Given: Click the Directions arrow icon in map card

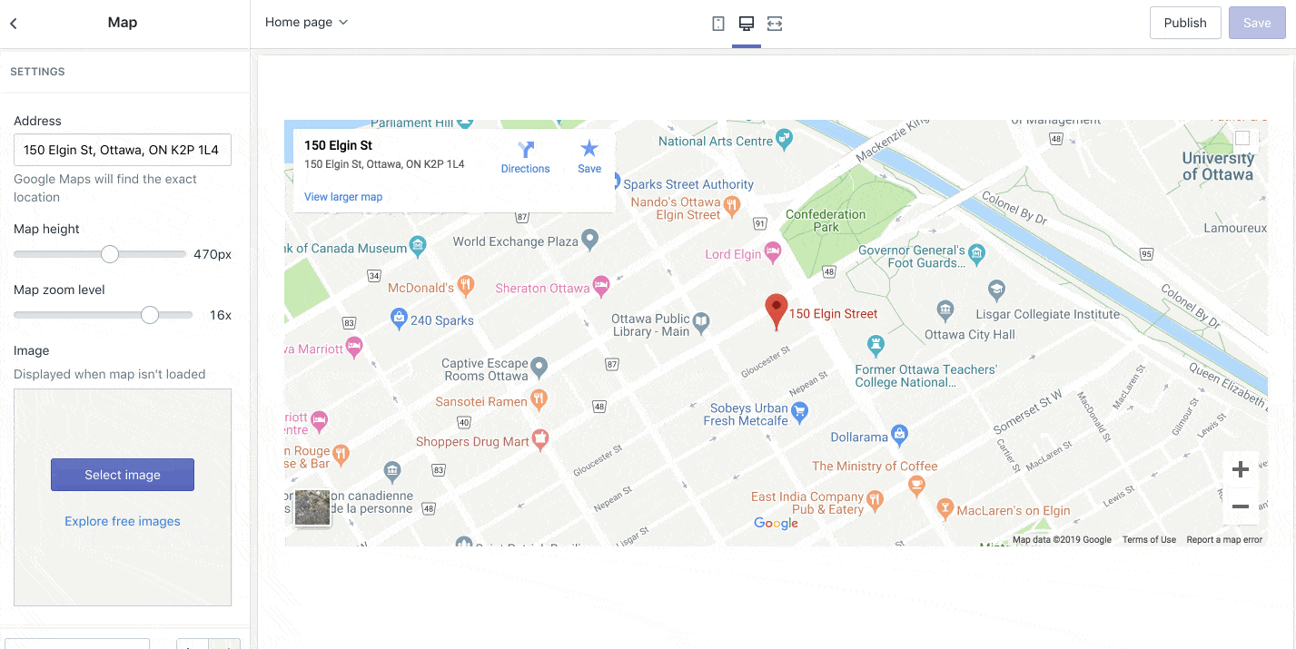Looking at the screenshot, I should coord(526,150).
